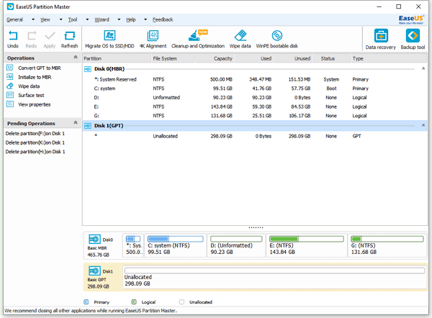Image resolution: width=432 pixels, height=318 pixels.
Task: Open the Tool menu dropdown arrow
Action: 87,19
